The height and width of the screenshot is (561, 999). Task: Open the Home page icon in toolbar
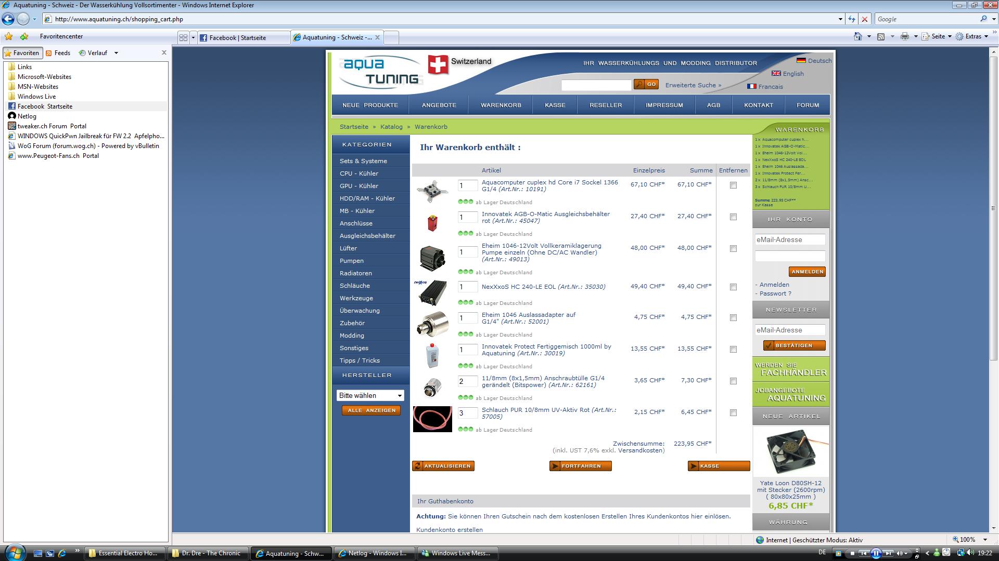point(858,36)
